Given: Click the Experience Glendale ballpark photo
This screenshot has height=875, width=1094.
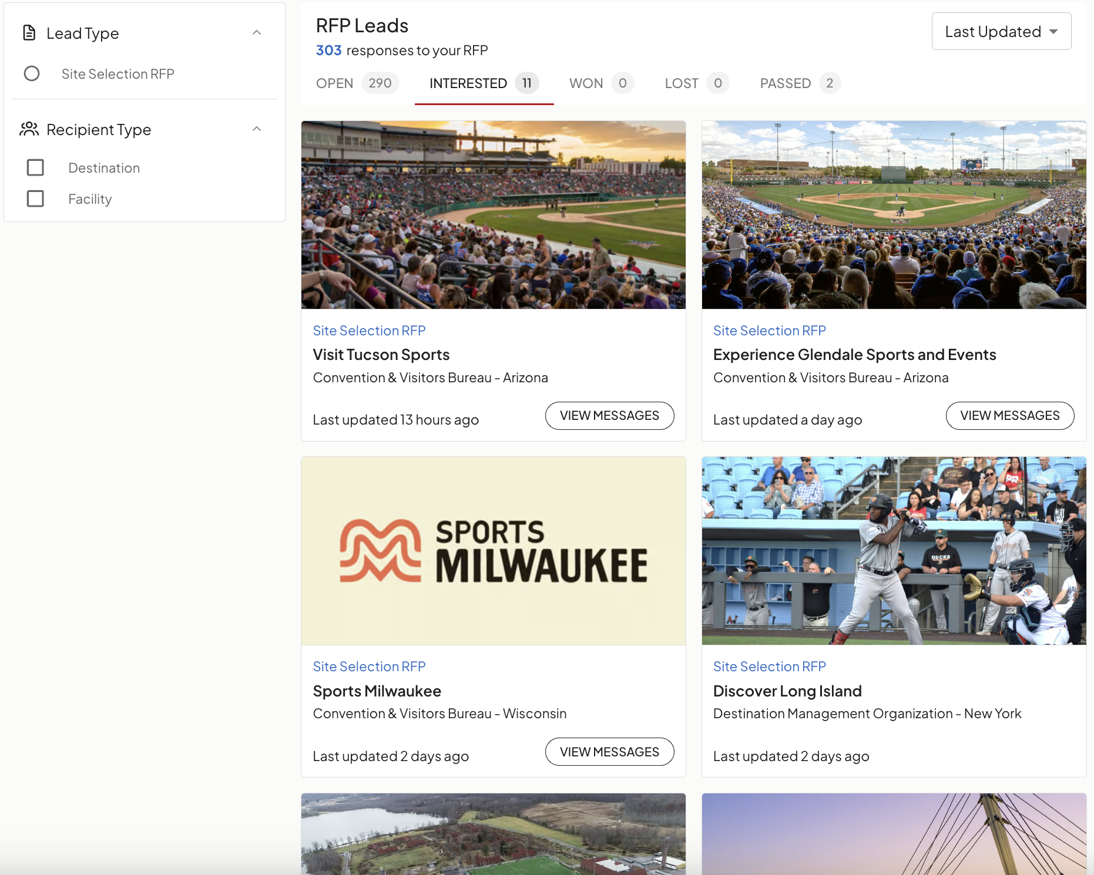Looking at the screenshot, I should click(894, 215).
